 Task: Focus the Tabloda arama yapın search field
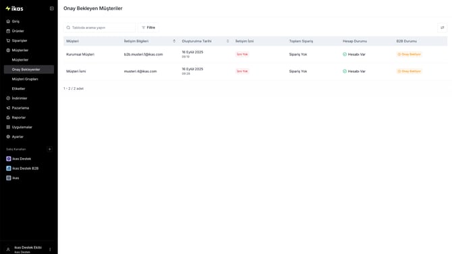tap(99, 28)
